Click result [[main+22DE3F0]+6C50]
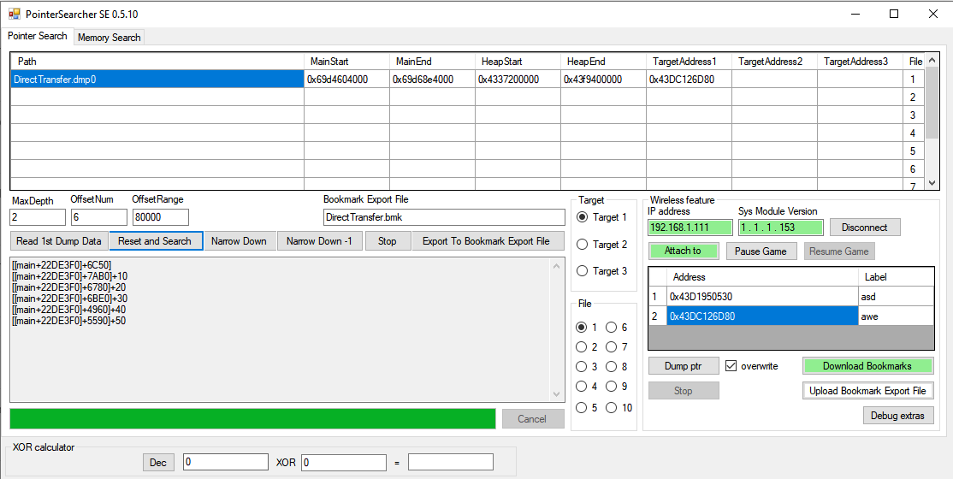953x479 pixels. [x=62, y=264]
